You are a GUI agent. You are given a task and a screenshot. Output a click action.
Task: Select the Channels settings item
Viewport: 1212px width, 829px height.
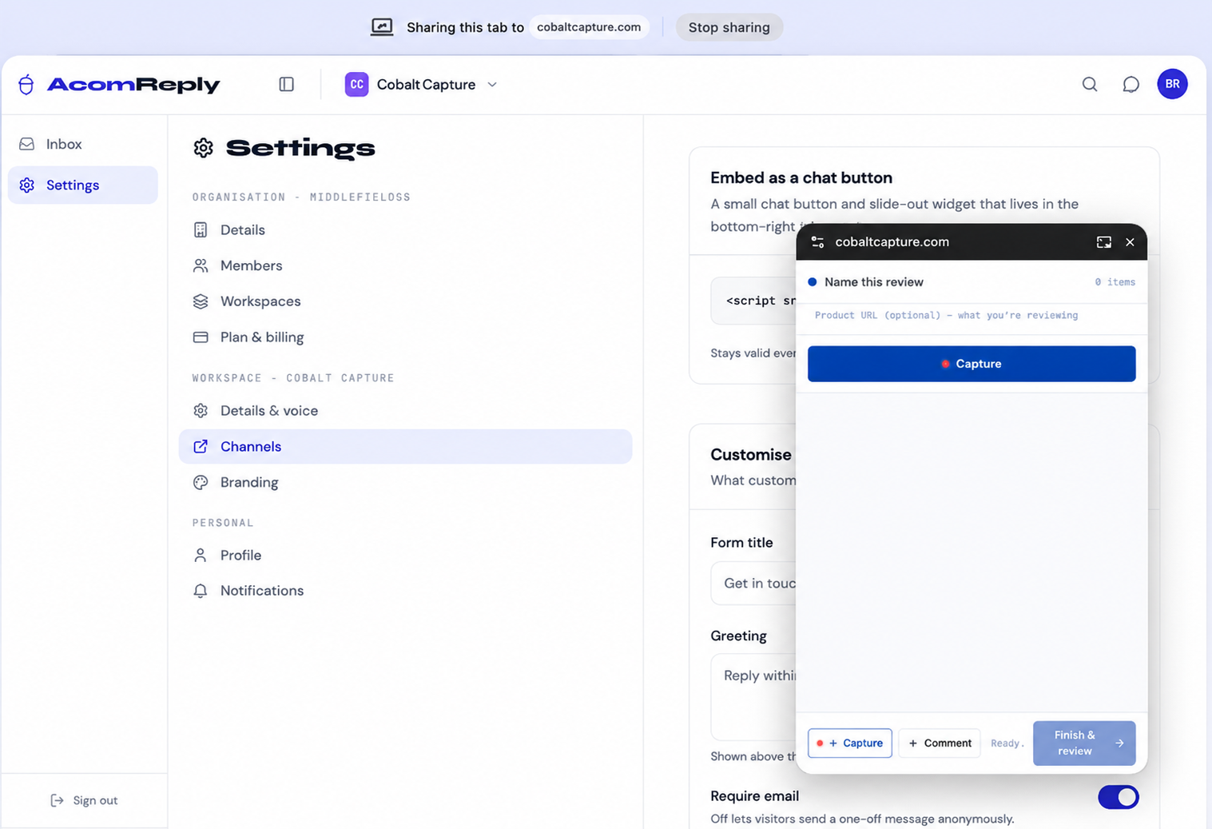coord(405,446)
